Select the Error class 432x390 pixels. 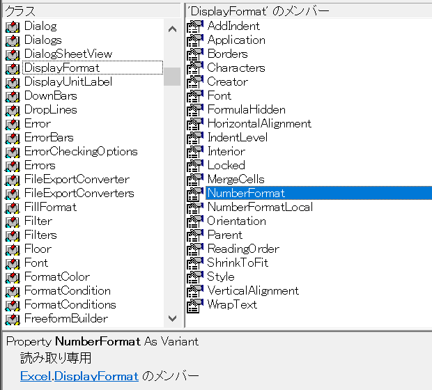[x=38, y=124]
